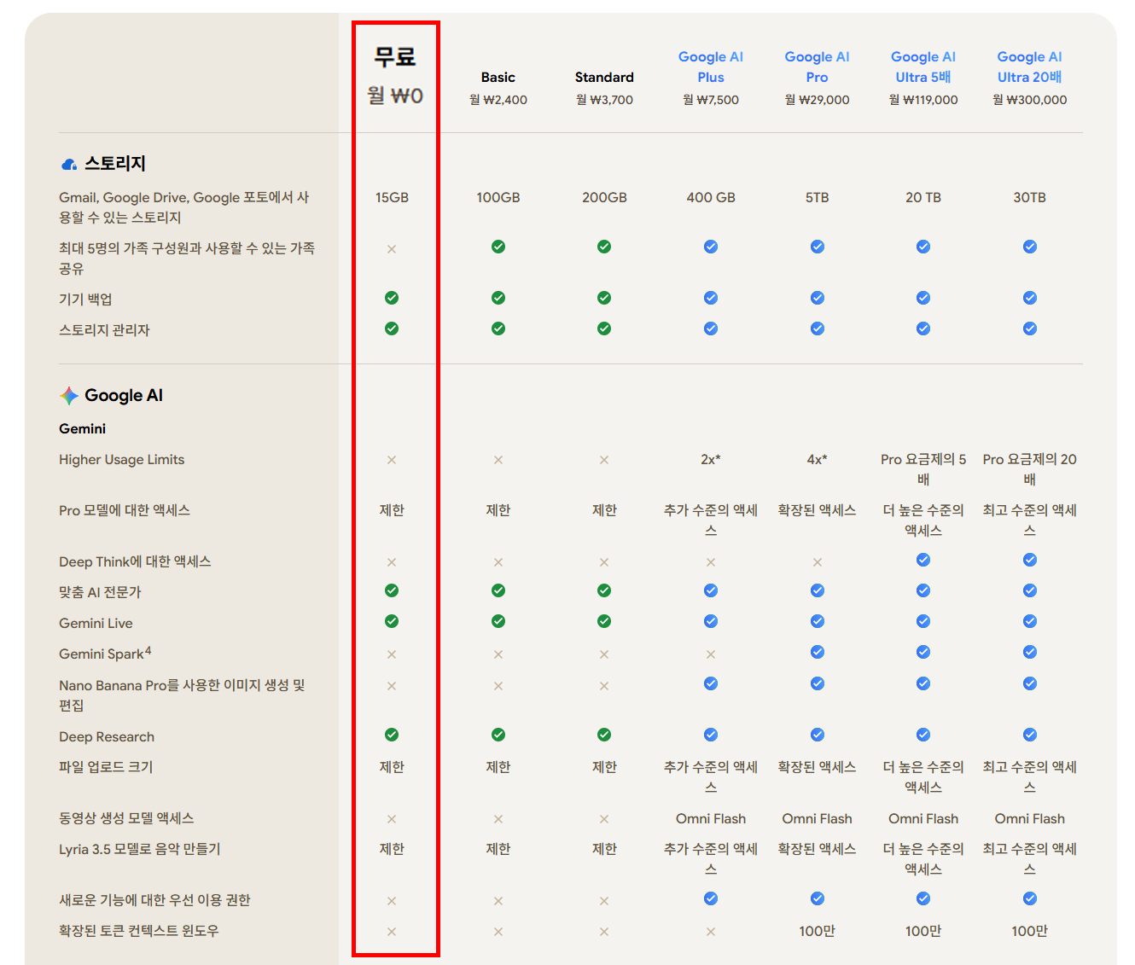
Task: Click the Basic plan heading
Action: click(498, 77)
